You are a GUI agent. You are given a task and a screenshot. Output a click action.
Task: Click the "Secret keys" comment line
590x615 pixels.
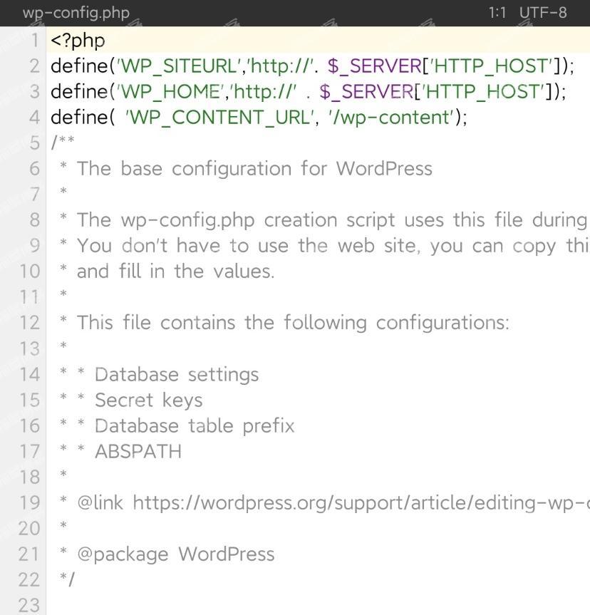point(149,400)
